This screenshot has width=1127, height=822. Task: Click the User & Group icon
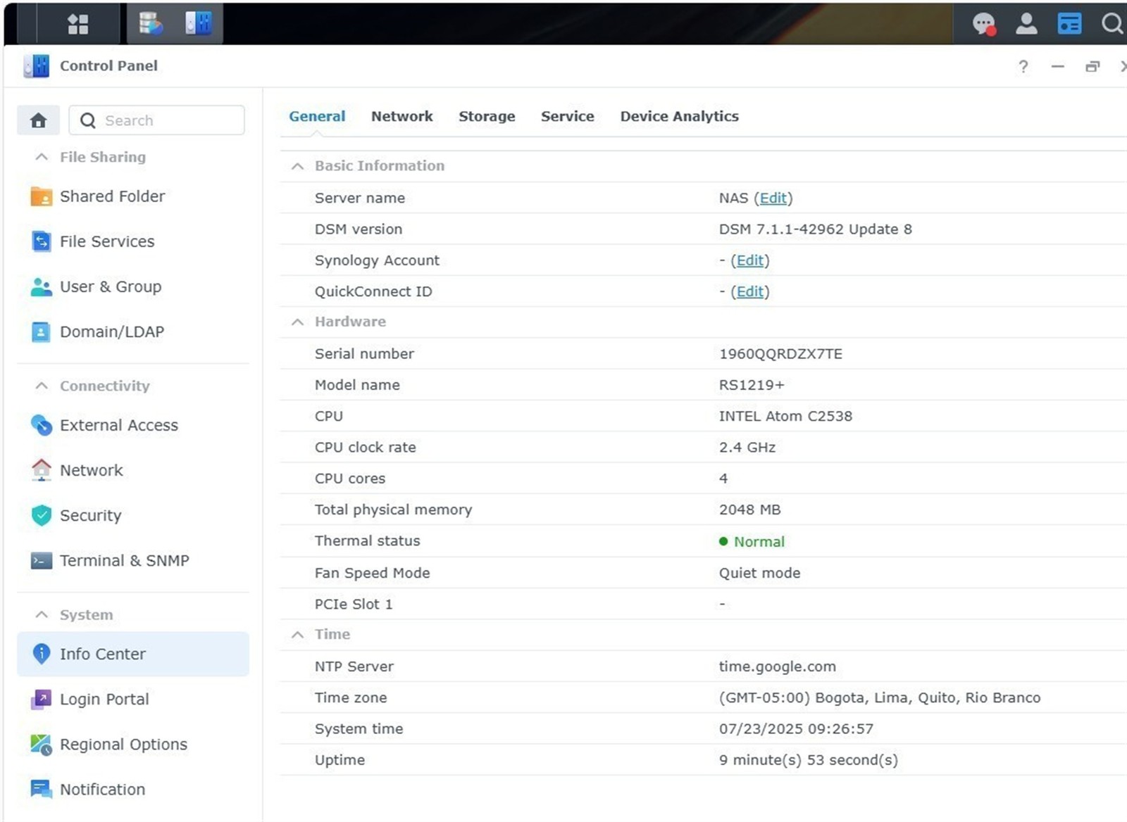pyautogui.click(x=41, y=286)
